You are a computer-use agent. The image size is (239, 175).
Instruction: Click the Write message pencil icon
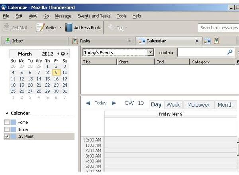pos(40,28)
